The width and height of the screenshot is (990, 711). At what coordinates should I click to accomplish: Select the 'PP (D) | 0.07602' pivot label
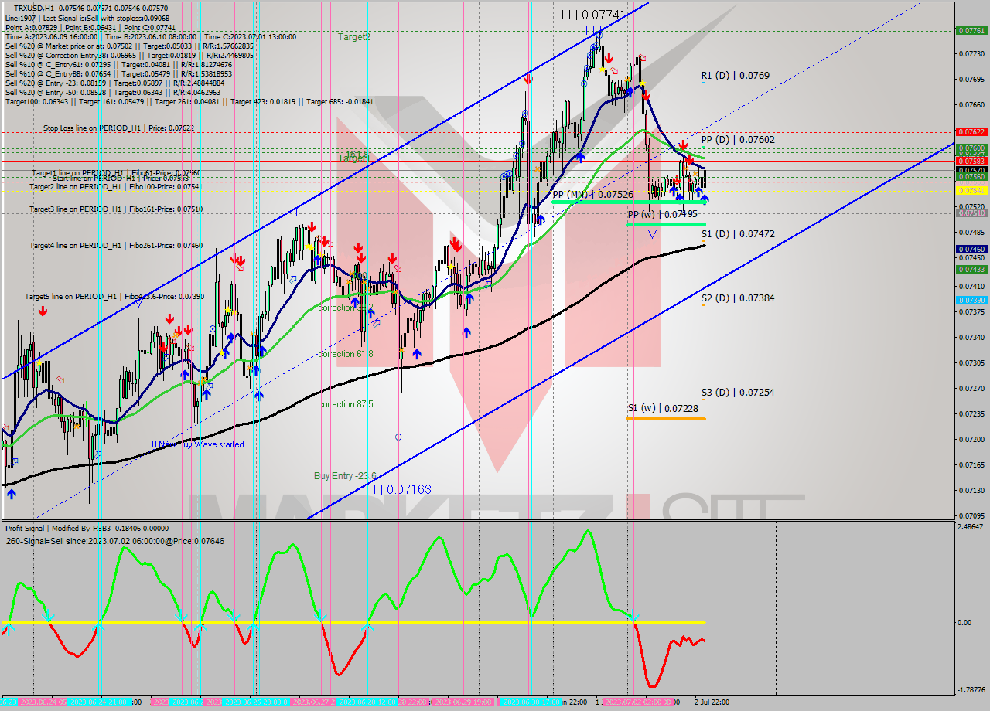[x=738, y=140]
